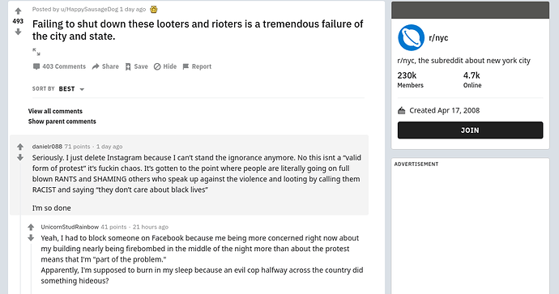
Task: Open the r/nyc community avatar
Action: tap(411, 38)
